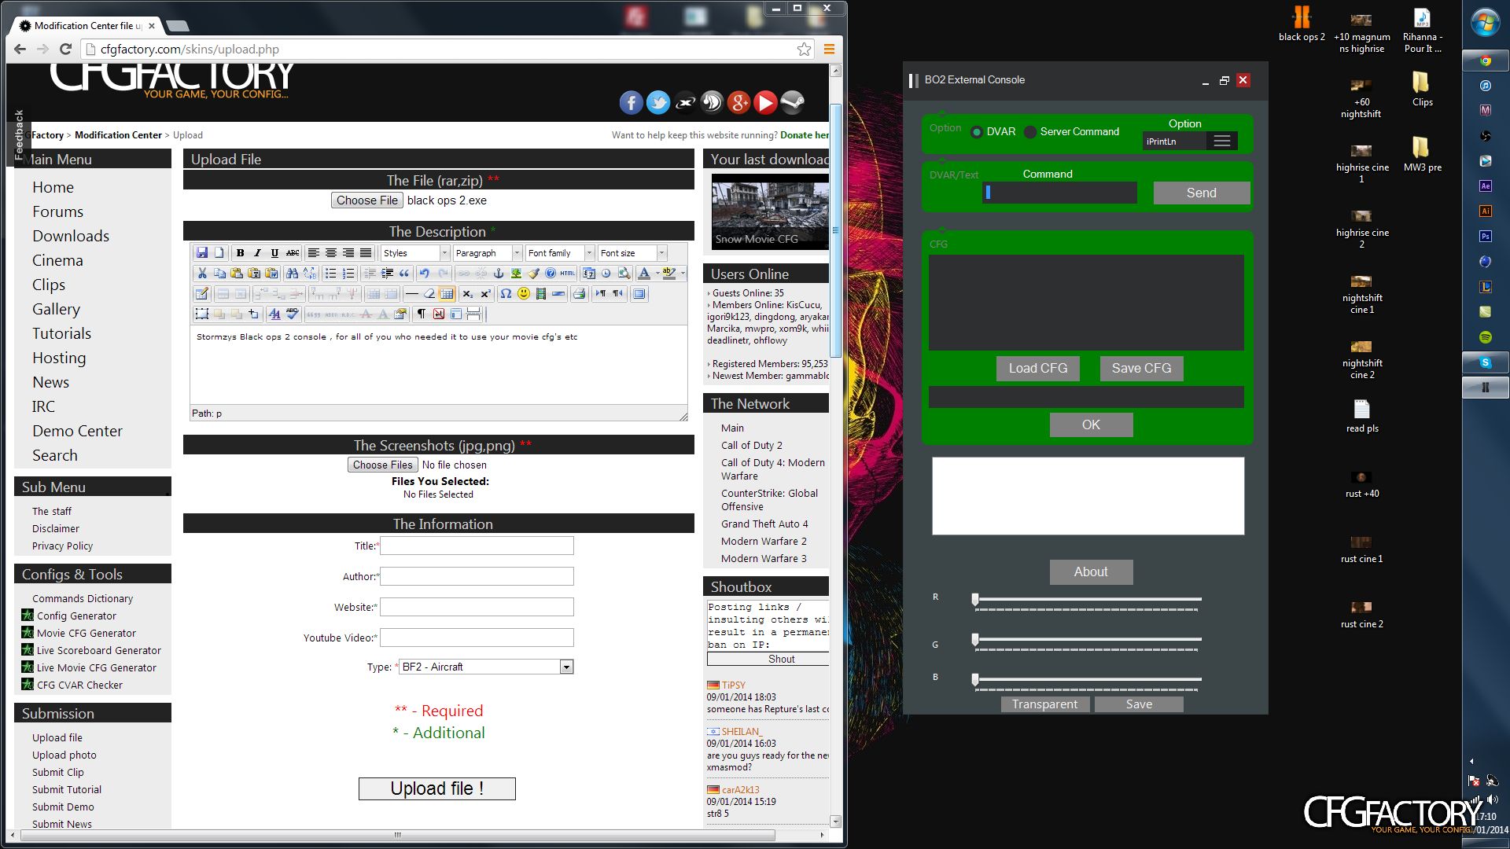This screenshot has height=849, width=1510.
Task: Open Movie CFG Generator link
Action: click(86, 633)
